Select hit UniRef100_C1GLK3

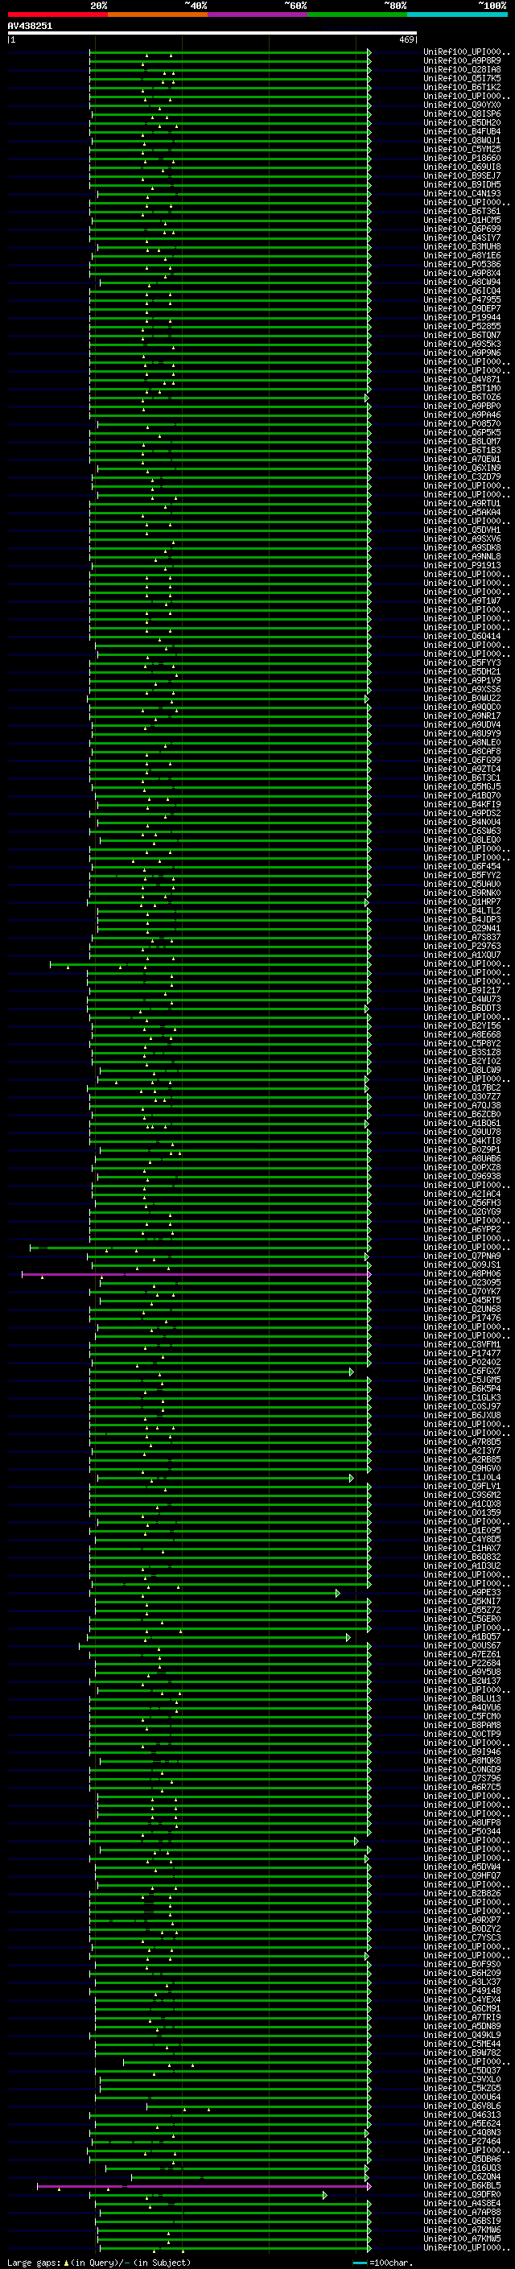(462, 1397)
